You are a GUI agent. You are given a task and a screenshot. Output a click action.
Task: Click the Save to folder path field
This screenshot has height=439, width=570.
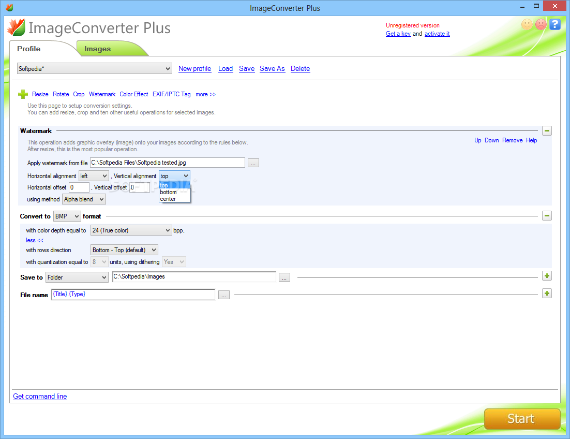click(x=194, y=277)
